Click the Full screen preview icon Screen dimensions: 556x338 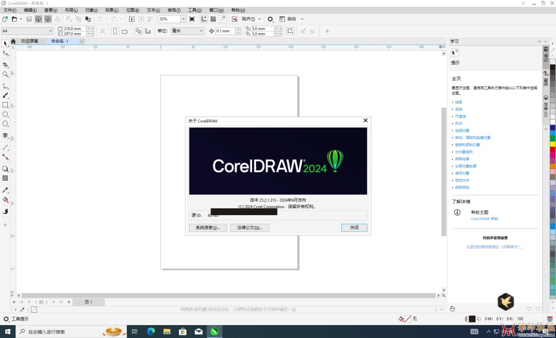[x=192, y=19]
